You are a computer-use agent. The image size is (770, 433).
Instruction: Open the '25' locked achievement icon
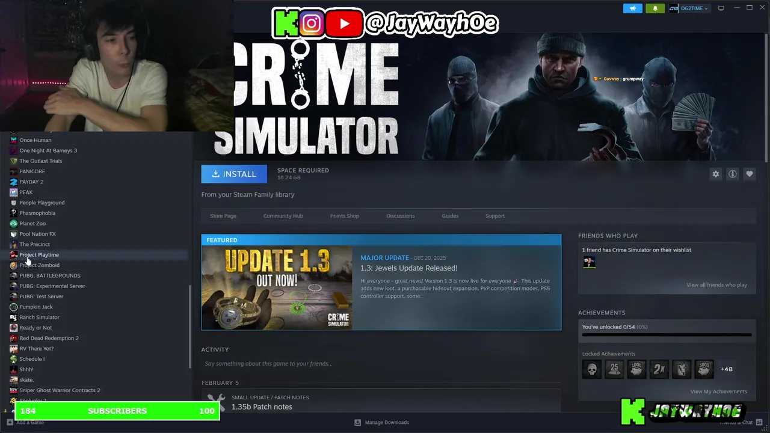614,369
